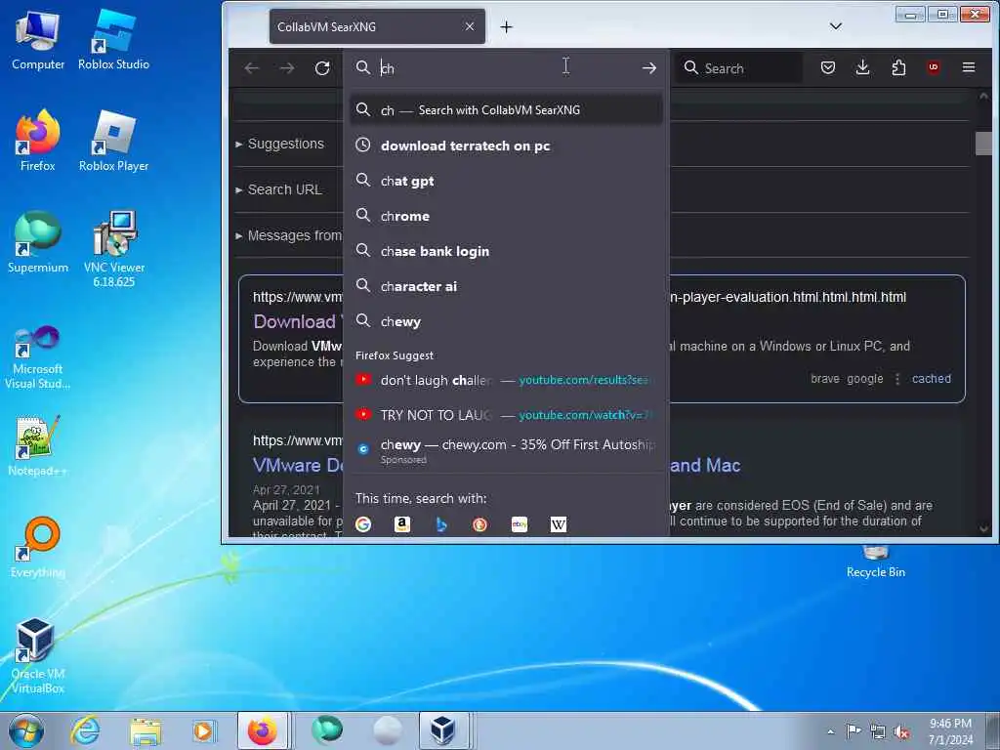Open a new tab
This screenshot has height=750, width=1000.
507,26
